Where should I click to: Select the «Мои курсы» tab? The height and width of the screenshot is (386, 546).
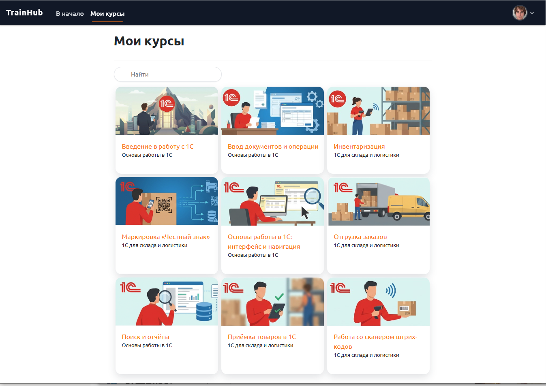pyautogui.click(x=107, y=14)
